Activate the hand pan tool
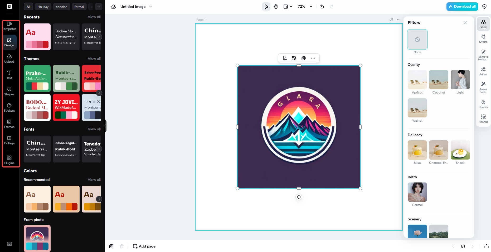491x252 pixels. [x=276, y=7]
